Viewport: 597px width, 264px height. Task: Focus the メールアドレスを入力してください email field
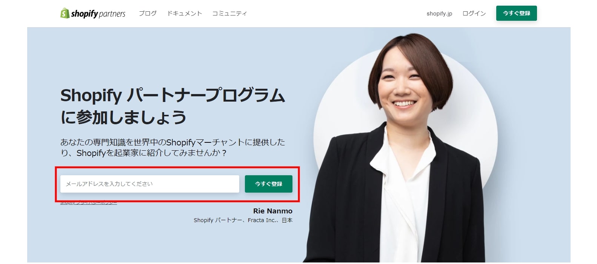click(x=149, y=184)
